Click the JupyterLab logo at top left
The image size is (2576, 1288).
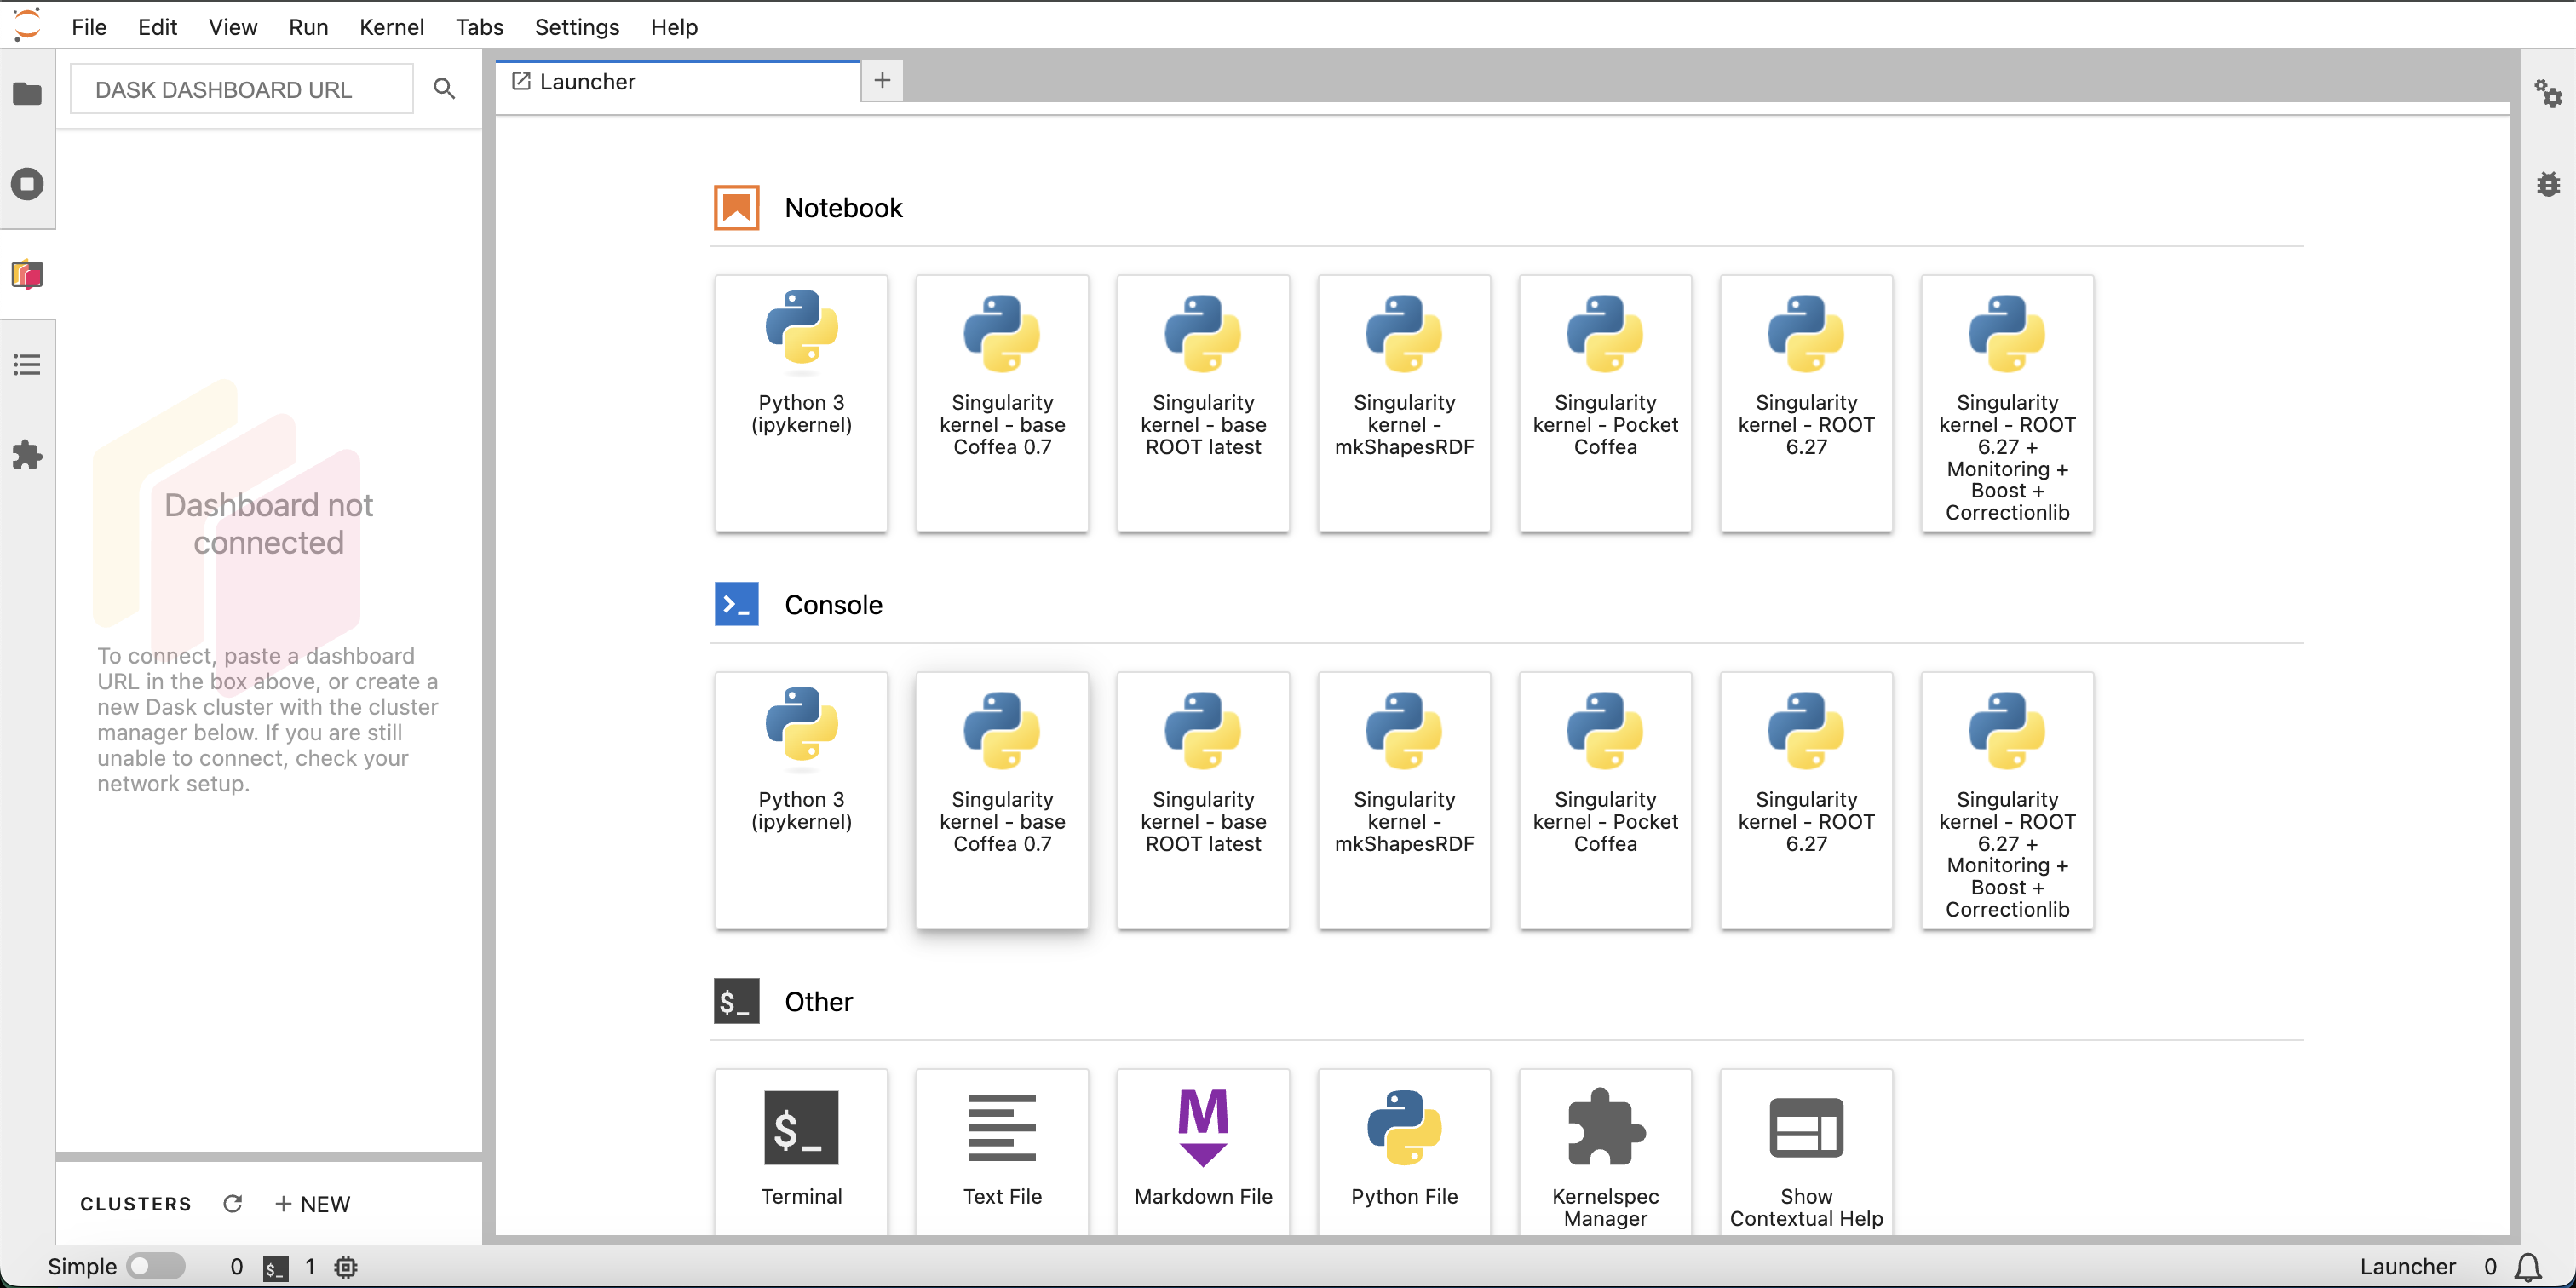coord(28,25)
